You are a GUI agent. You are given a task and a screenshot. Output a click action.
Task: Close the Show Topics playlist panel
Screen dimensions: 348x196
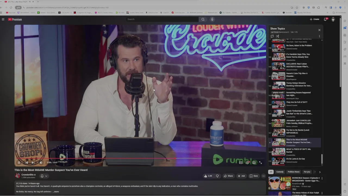319,30
